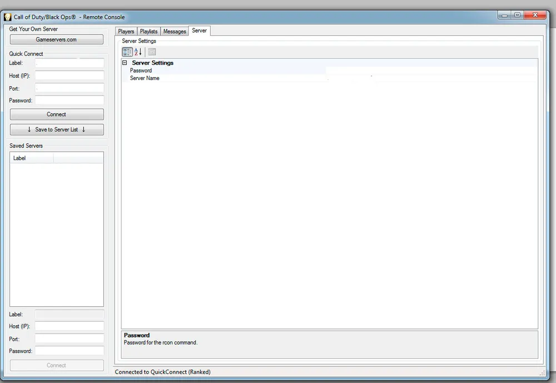The image size is (556, 383).
Task: Focus the Quick Connect Label field
Action: pos(69,63)
